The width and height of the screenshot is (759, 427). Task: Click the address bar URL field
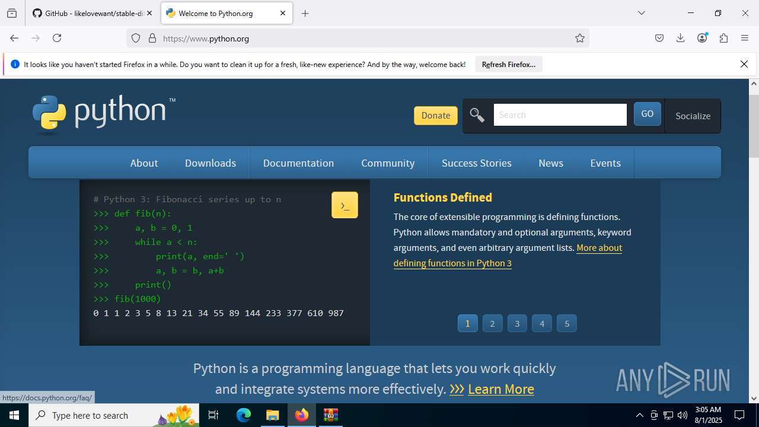(358, 38)
